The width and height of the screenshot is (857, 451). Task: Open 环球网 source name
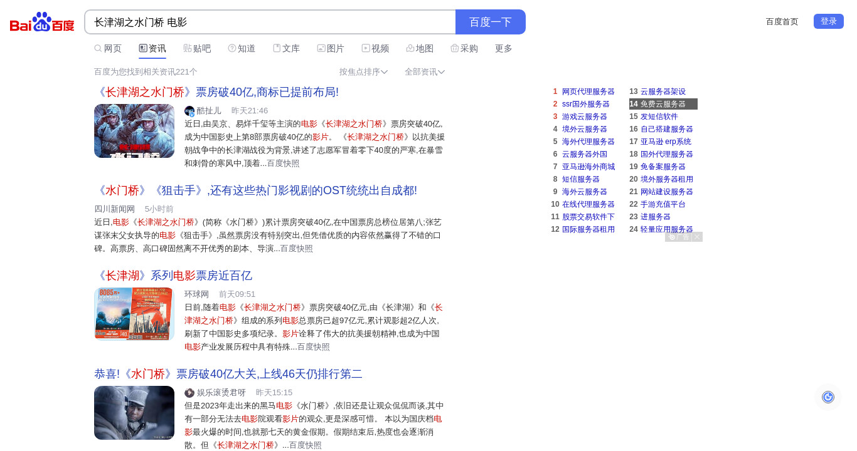point(196,294)
